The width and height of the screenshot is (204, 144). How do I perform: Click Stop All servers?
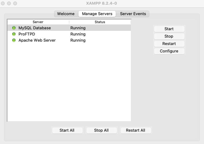tap(102, 130)
